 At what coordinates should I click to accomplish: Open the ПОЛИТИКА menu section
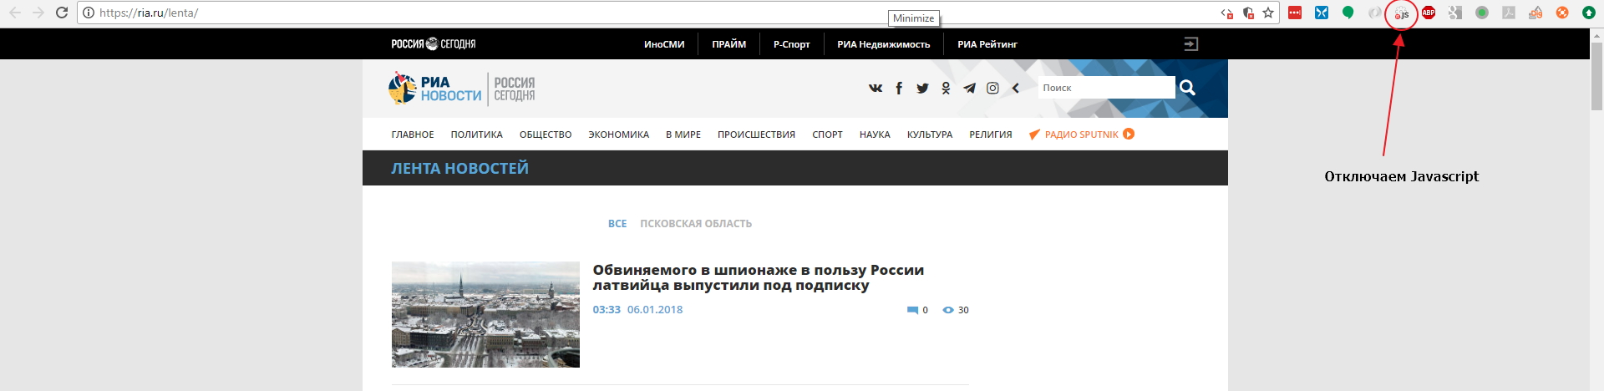pos(476,135)
